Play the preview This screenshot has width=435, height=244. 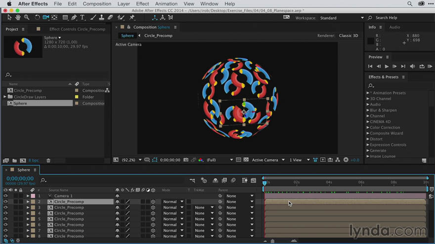point(387,67)
